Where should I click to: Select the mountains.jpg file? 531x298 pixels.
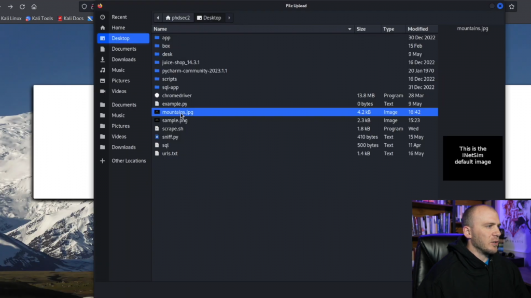point(295,112)
